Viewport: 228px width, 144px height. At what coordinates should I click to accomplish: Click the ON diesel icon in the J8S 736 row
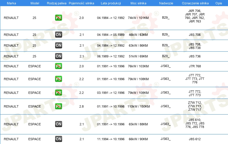[59, 56]
